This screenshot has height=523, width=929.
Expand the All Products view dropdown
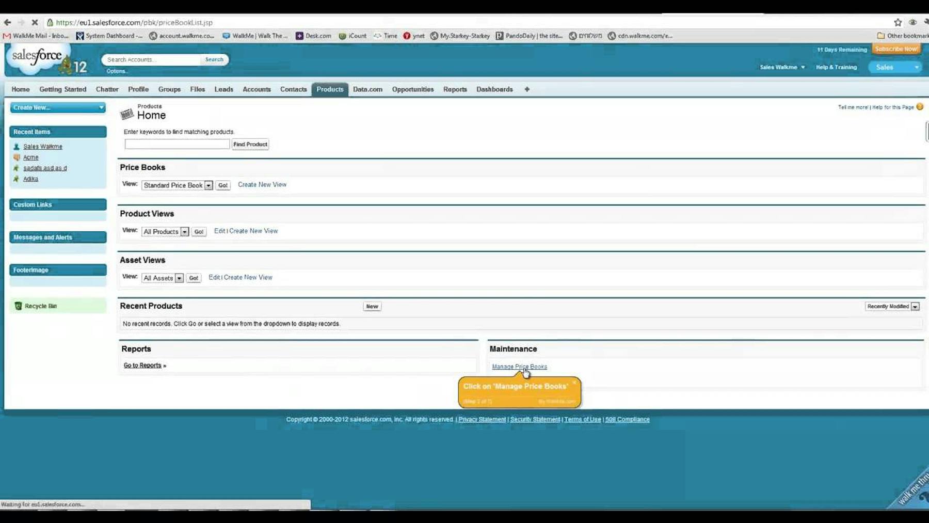click(184, 232)
